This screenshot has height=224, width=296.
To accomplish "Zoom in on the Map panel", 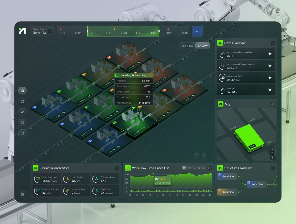I will click(x=272, y=149).
